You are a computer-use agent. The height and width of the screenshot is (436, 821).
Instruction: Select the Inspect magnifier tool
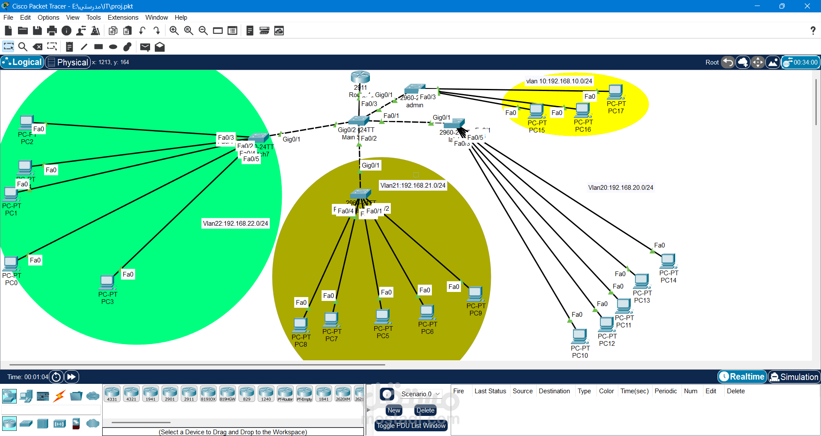point(23,47)
